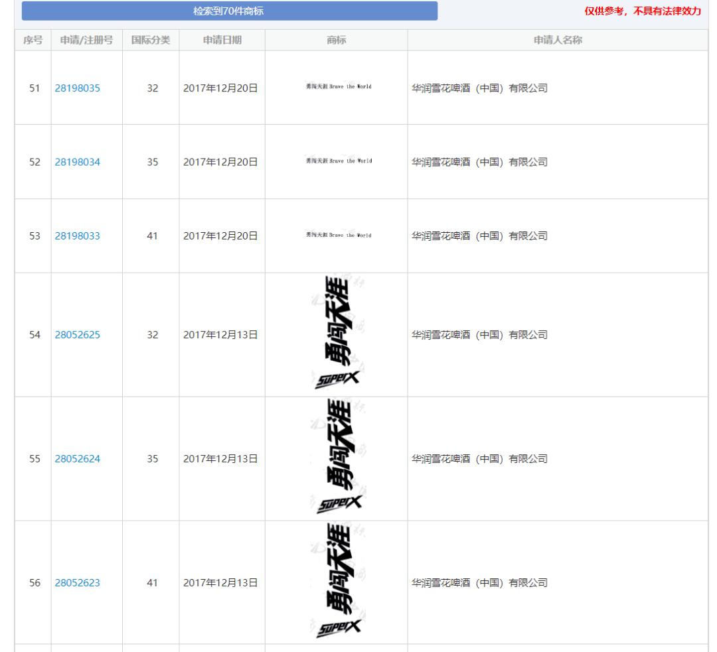Click applicant 华润雪花啤酒 in row 56
Image resolution: width=717 pixels, height=652 pixels.
[480, 583]
